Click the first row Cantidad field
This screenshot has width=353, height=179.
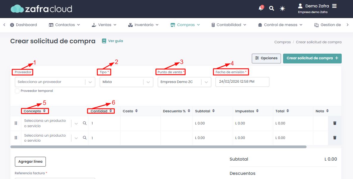click(104, 123)
